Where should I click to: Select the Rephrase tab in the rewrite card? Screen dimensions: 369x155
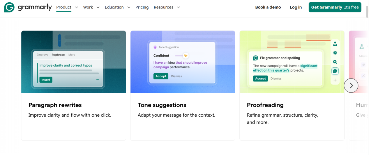coord(58,55)
